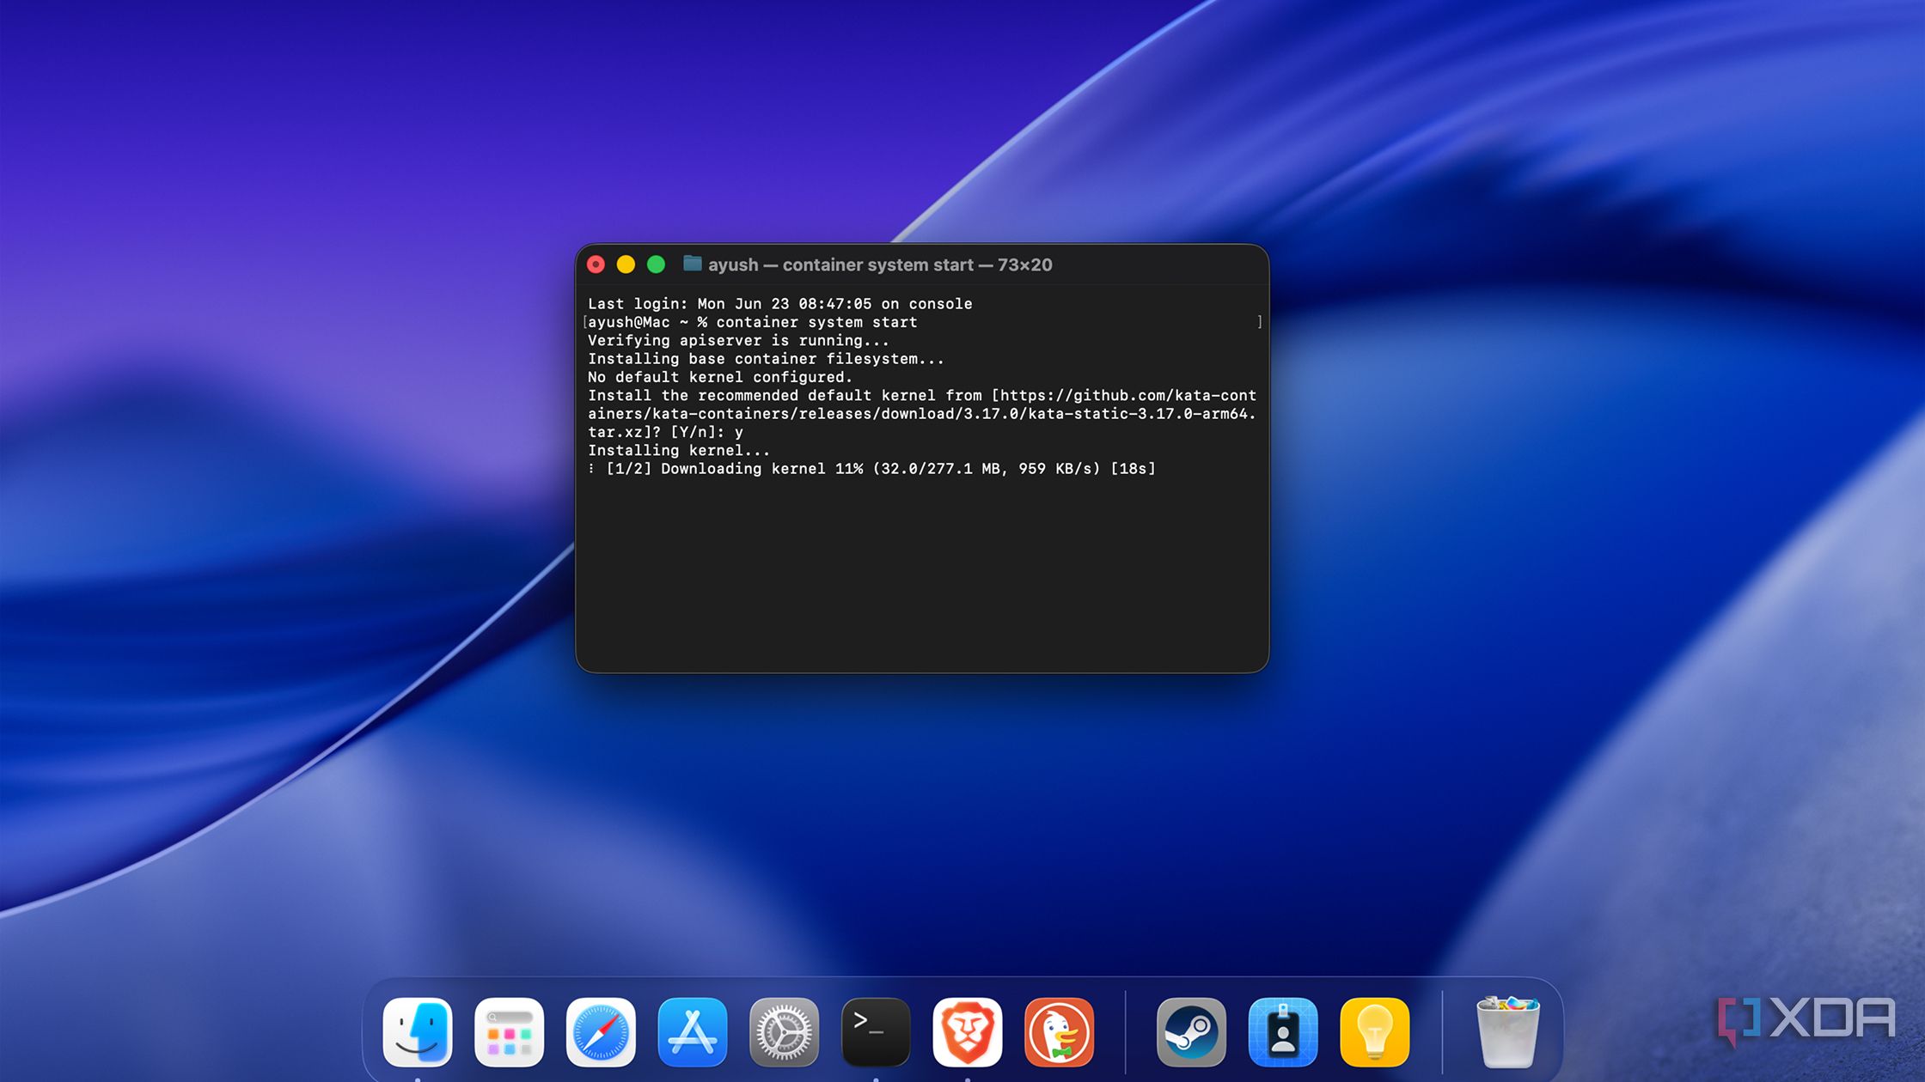Open the blue ID badge app in dock
1925x1082 pixels.
click(x=1283, y=1031)
